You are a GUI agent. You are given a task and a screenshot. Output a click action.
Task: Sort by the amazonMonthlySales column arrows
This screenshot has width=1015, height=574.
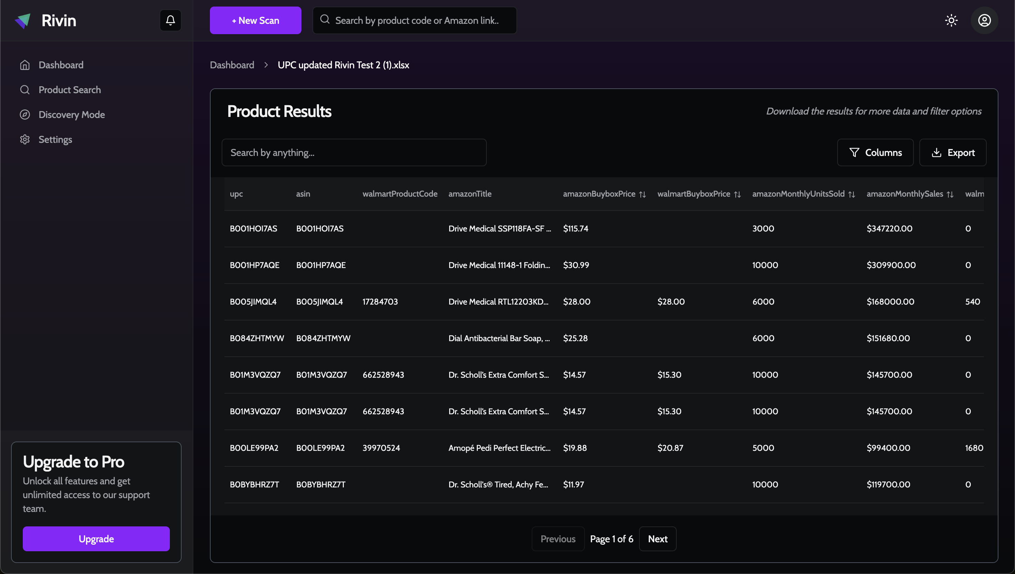pyautogui.click(x=950, y=194)
